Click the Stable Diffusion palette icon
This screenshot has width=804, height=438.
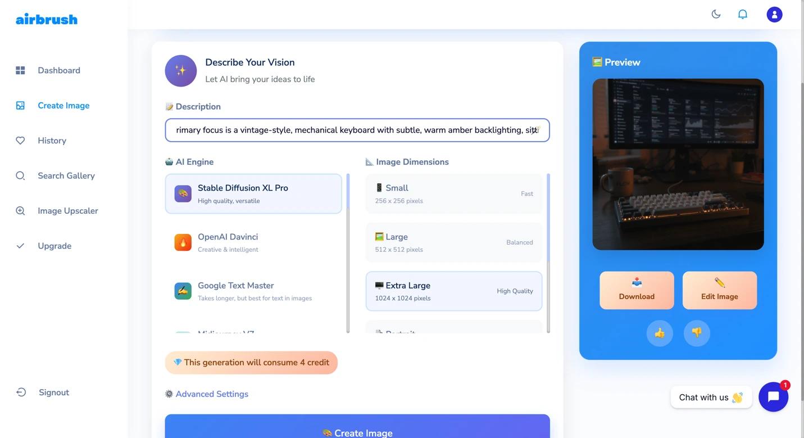click(x=183, y=194)
